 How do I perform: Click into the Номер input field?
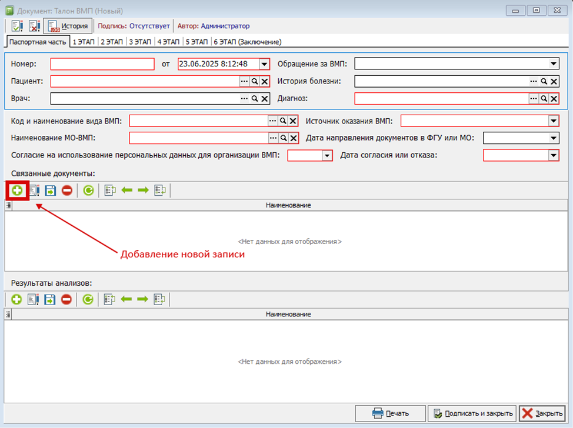pyautogui.click(x=102, y=64)
